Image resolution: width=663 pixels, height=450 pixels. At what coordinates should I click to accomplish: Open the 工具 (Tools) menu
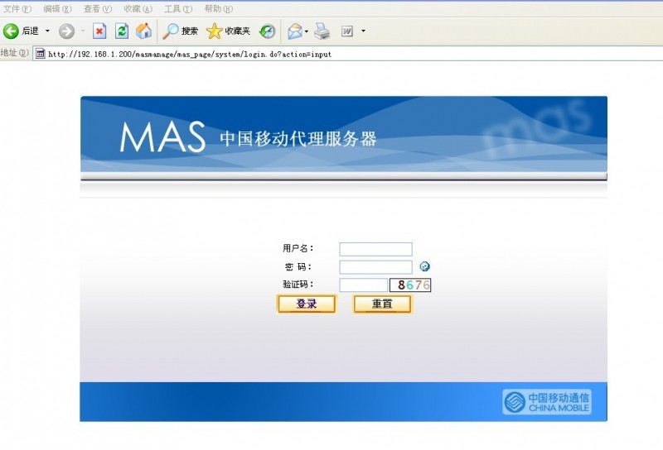point(178,9)
